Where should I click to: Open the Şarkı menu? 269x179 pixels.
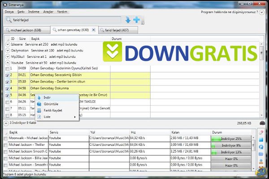point(21,12)
